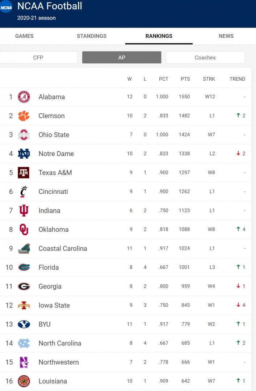
Task: Switch to the CFP rankings poll
Action: click(38, 58)
